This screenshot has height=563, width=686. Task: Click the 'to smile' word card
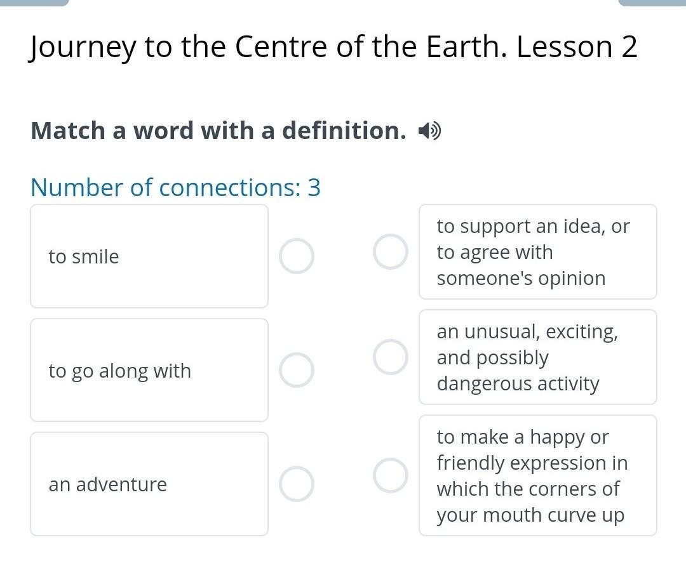pyautogui.click(x=149, y=256)
